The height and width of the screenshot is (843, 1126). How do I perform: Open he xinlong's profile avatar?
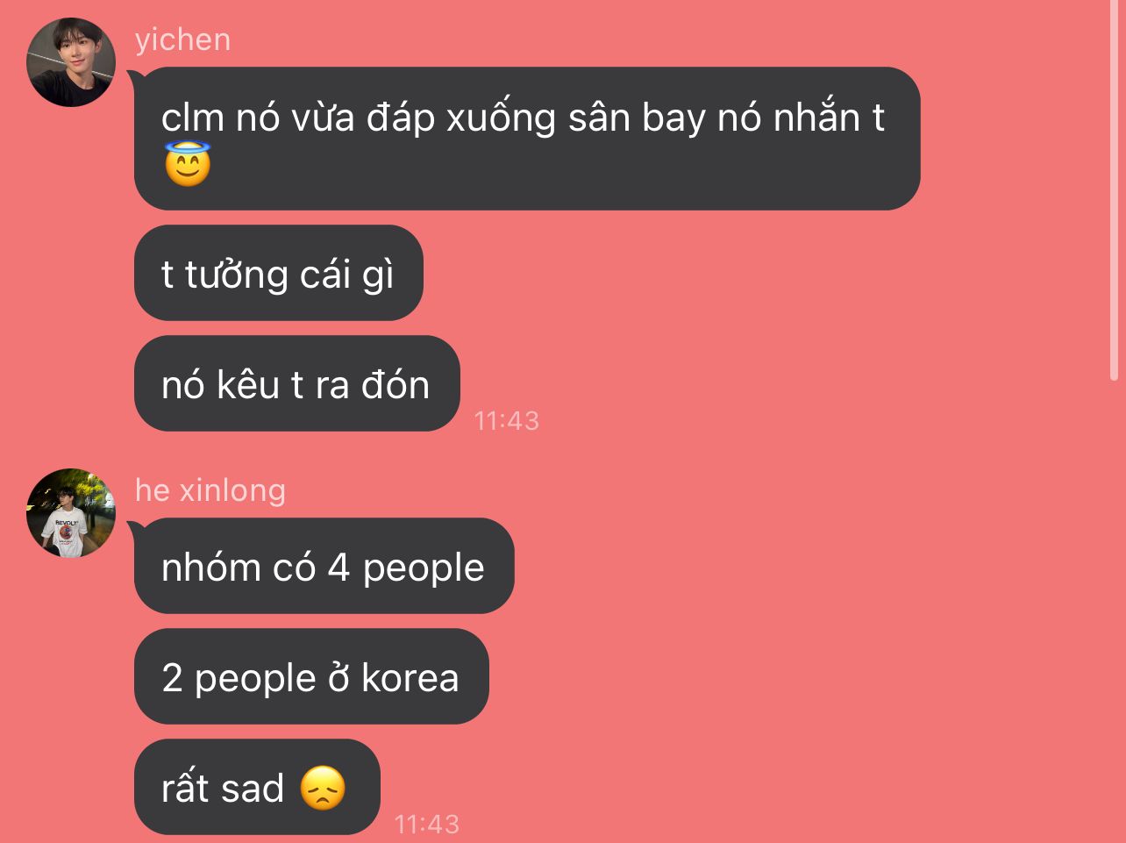72,513
